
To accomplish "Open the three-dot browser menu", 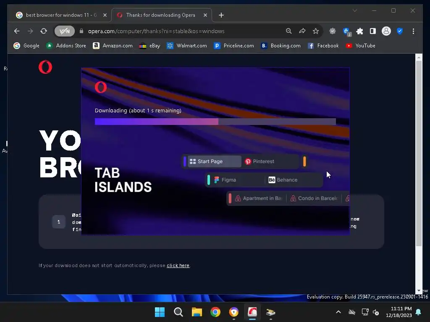I will (x=413, y=31).
